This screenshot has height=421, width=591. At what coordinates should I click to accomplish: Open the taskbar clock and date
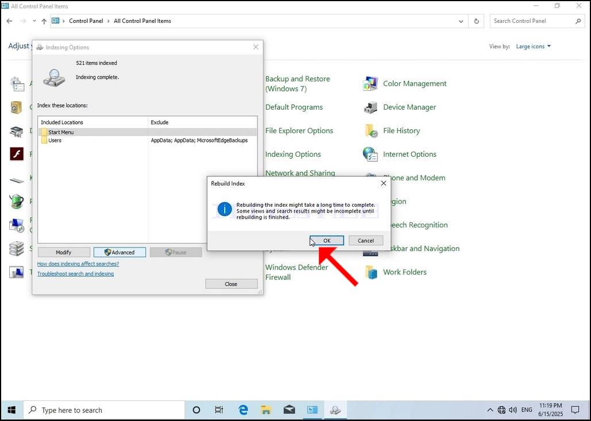550,410
